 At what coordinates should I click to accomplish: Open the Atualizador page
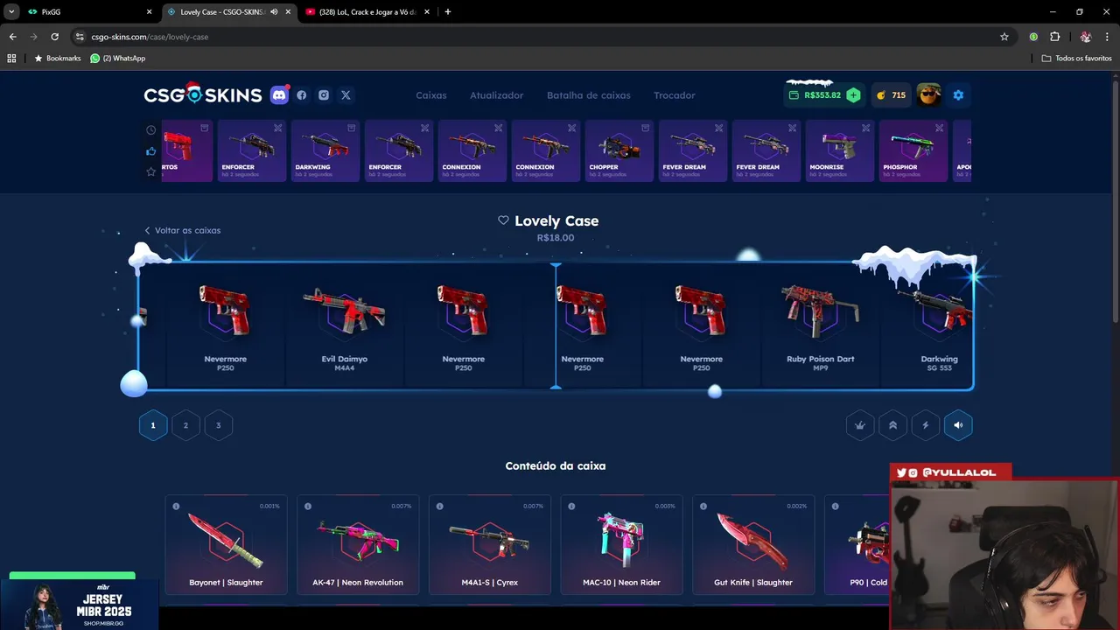(x=497, y=95)
